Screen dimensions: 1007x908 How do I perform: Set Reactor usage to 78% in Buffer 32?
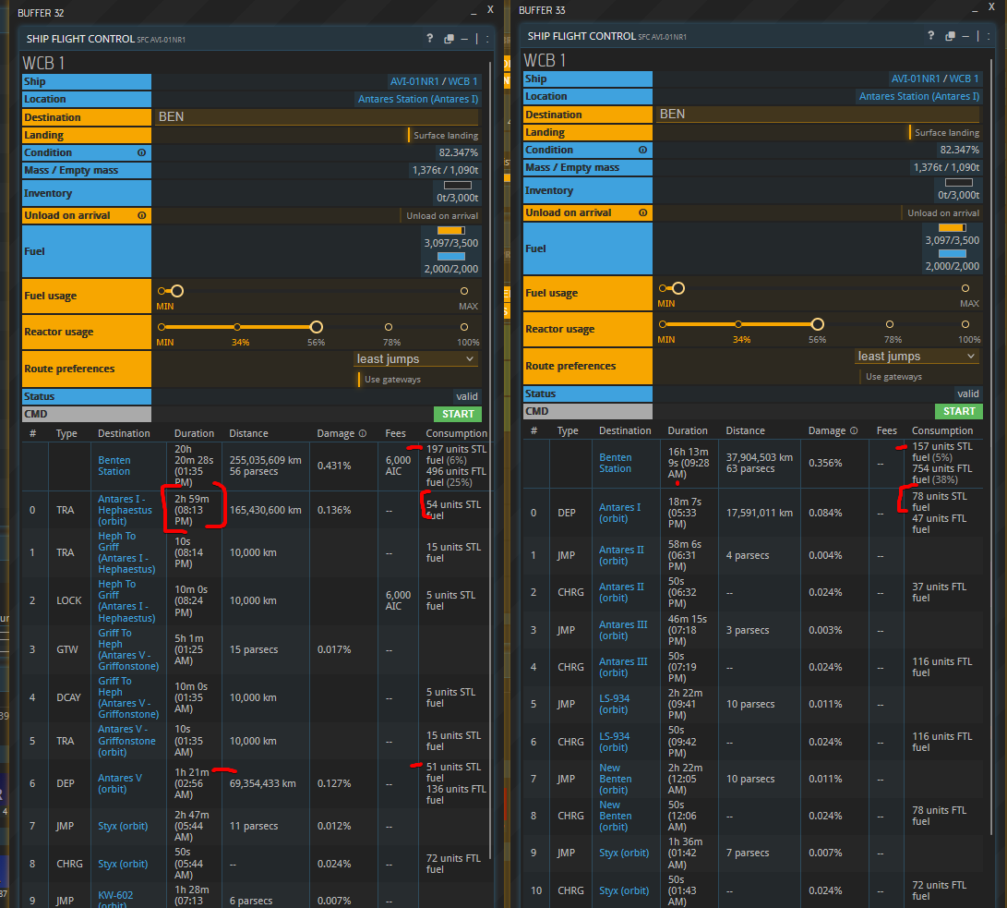pos(389,327)
